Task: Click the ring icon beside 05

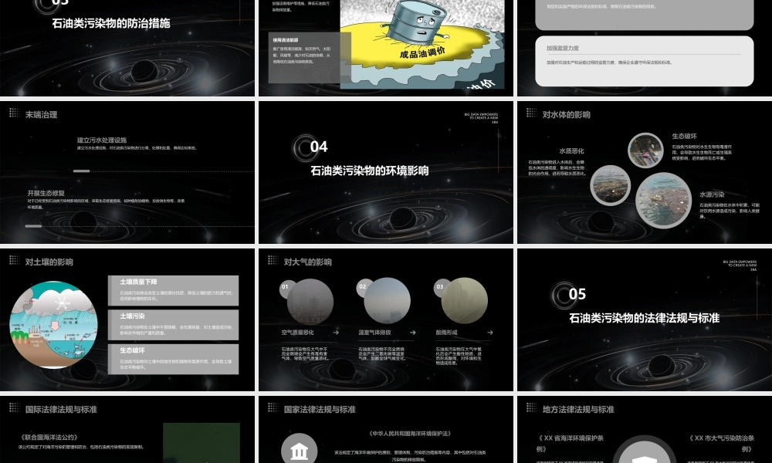Action: 564,294
